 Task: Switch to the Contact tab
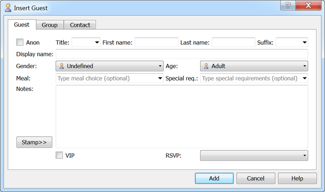click(x=80, y=25)
